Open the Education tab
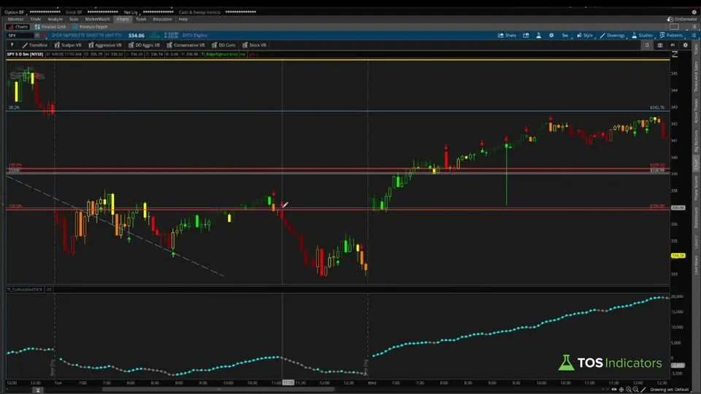The height and width of the screenshot is (394, 701). [162, 19]
